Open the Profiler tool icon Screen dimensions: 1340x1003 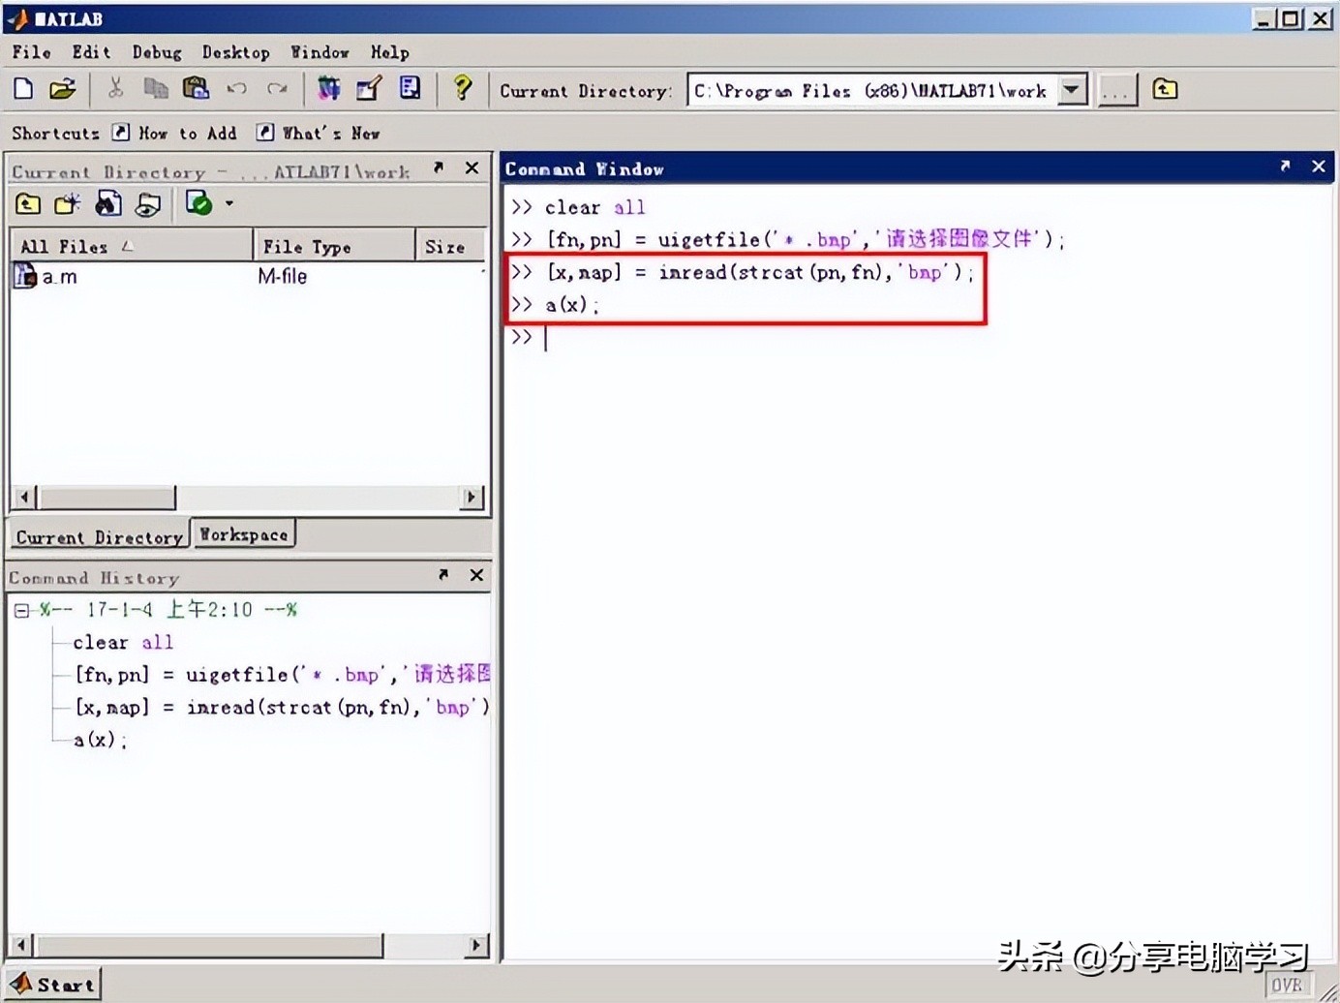click(411, 89)
